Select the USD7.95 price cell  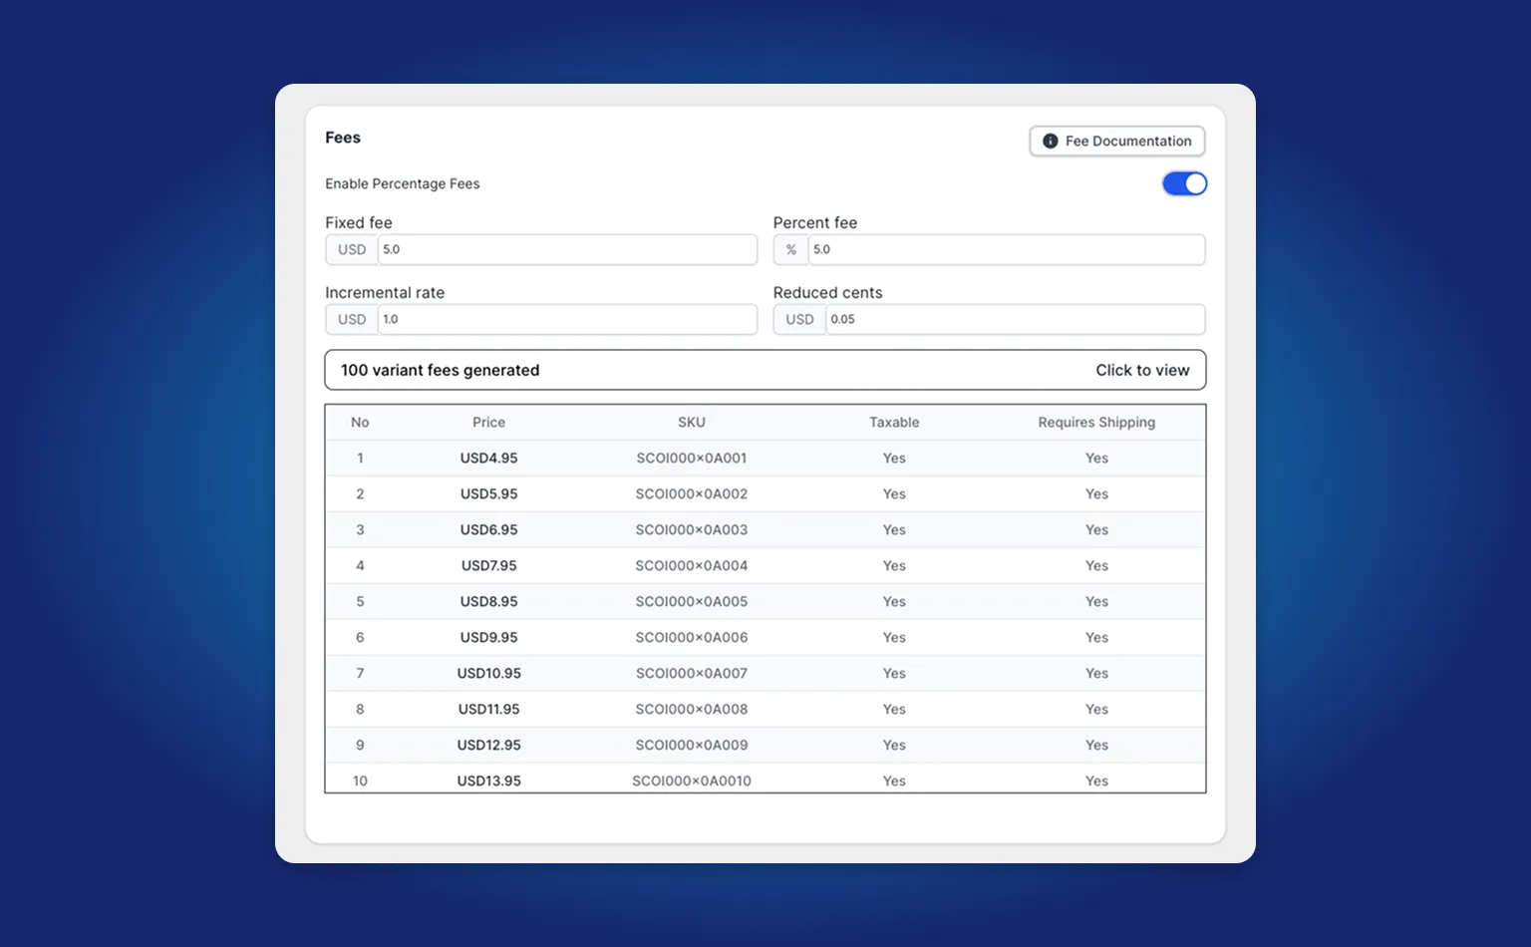tap(488, 566)
